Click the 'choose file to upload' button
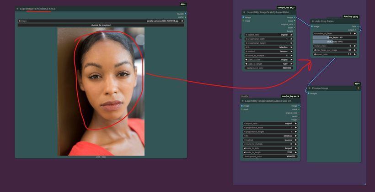 (101, 25)
